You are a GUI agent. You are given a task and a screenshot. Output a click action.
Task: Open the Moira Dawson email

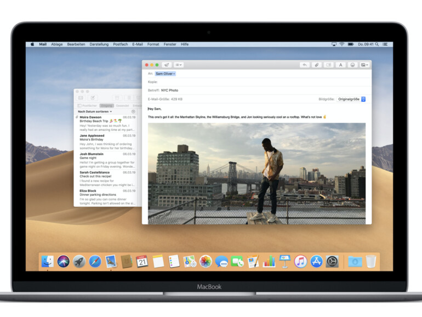[x=107, y=123]
